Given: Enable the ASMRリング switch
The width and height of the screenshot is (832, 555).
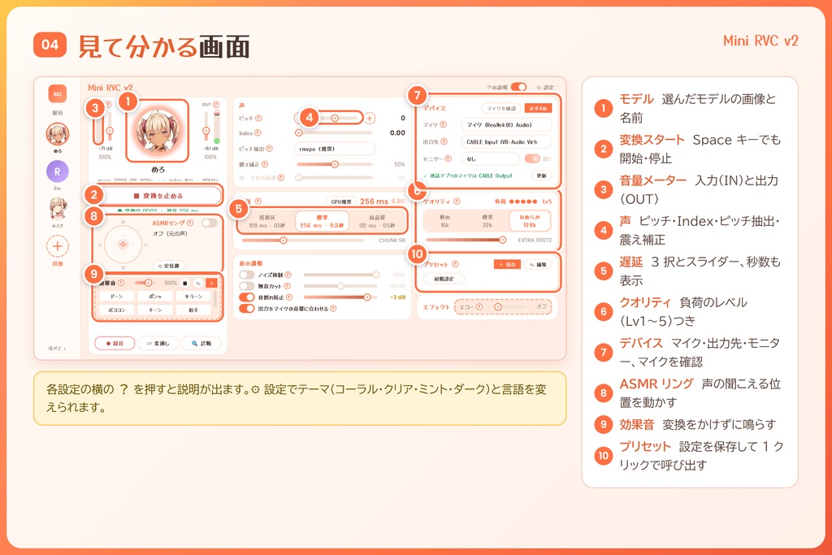Looking at the screenshot, I should click(210, 223).
